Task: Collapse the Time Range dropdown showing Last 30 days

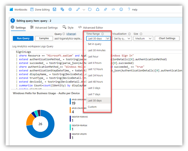Action: click(98, 38)
